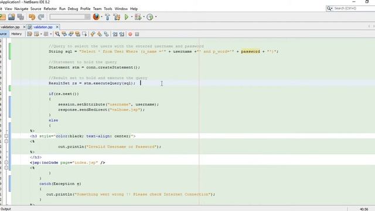Image resolution: width=375 pixels, height=211 pixels.
Task: Run project with green play icon
Action: (x=127, y=17)
